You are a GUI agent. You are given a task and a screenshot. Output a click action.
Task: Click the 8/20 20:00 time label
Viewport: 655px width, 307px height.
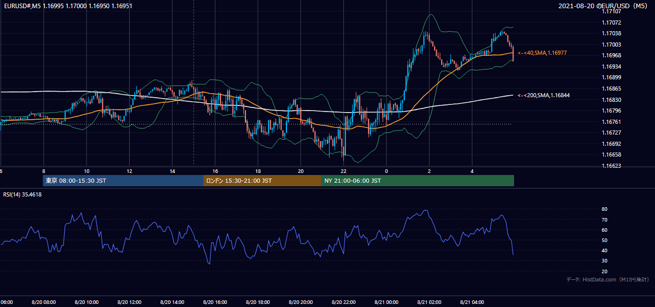click(300, 302)
